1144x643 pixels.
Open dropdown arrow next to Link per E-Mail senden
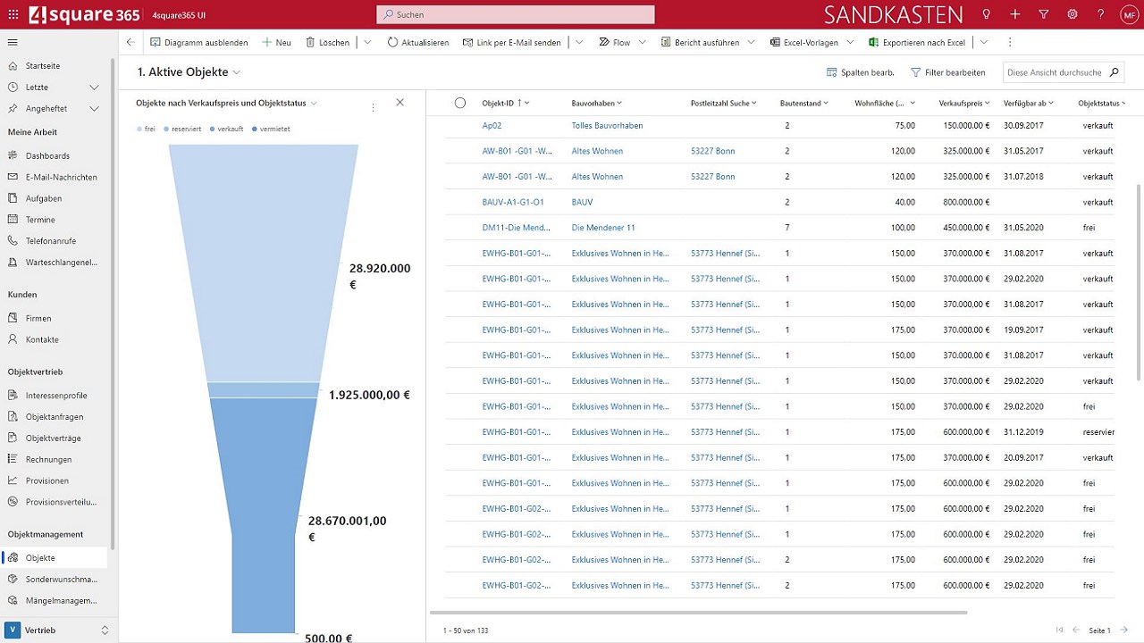point(579,42)
